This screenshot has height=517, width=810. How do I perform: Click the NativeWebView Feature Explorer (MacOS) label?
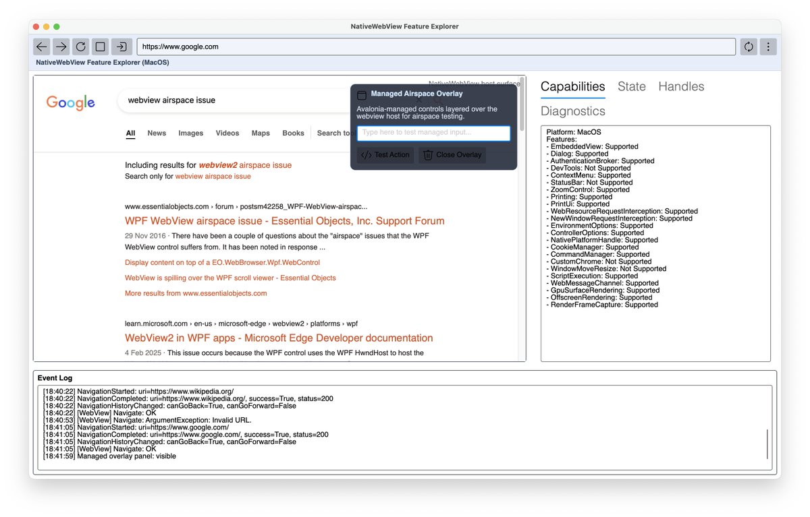[x=103, y=62]
